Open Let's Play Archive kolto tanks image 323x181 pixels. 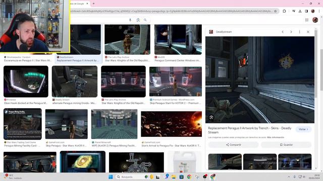(123, 81)
